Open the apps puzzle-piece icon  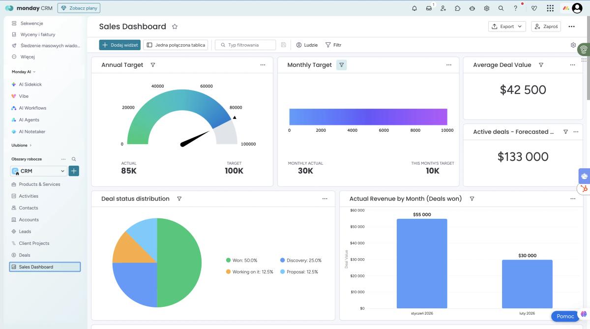coord(458,8)
